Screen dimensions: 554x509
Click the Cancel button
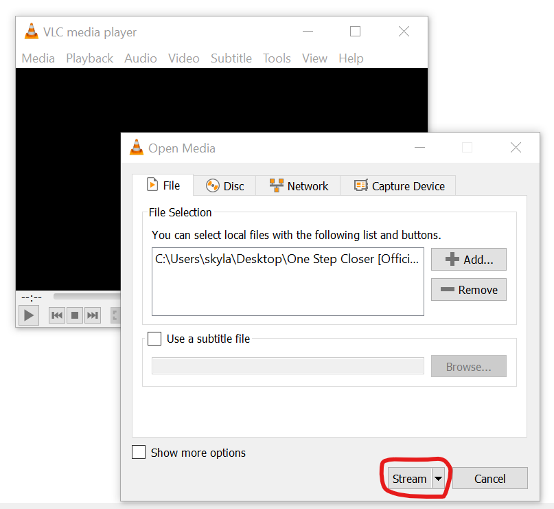pyautogui.click(x=490, y=479)
